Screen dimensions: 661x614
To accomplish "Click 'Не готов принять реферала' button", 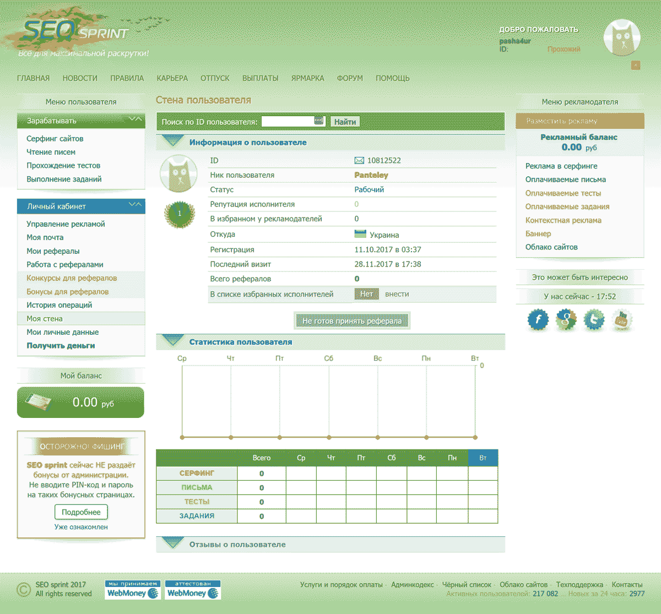I will (x=352, y=321).
